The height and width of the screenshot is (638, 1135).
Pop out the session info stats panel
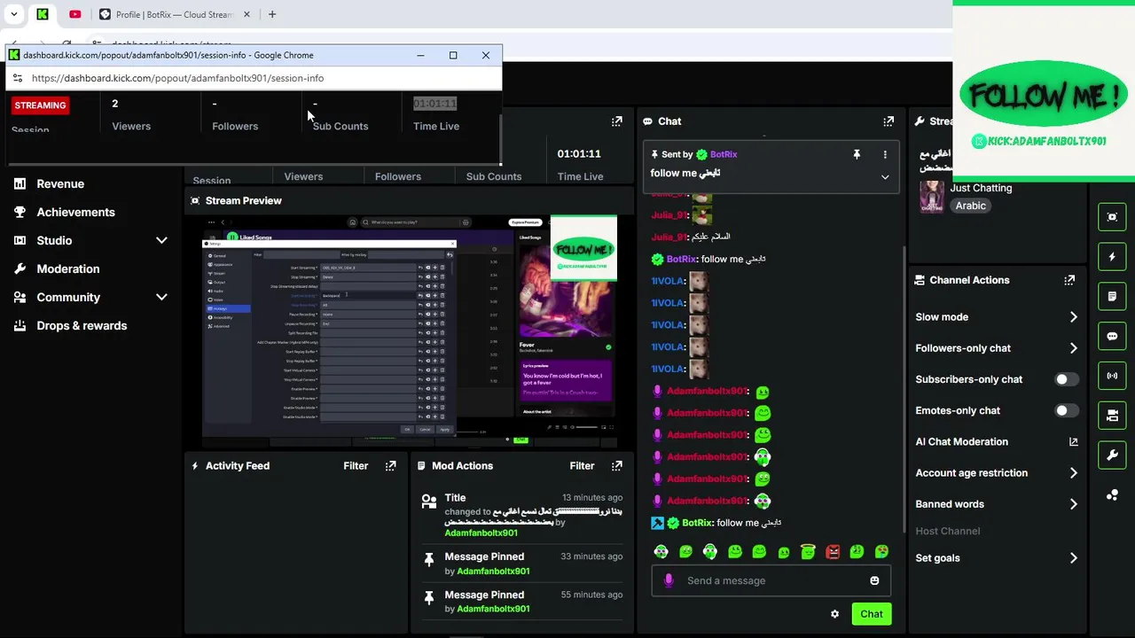pyautogui.click(x=617, y=121)
